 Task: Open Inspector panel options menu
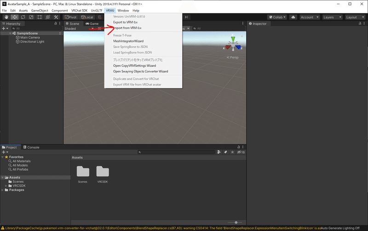364,23
